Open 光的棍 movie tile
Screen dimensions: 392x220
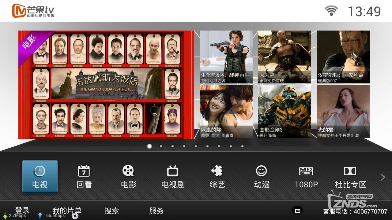coord(343,112)
